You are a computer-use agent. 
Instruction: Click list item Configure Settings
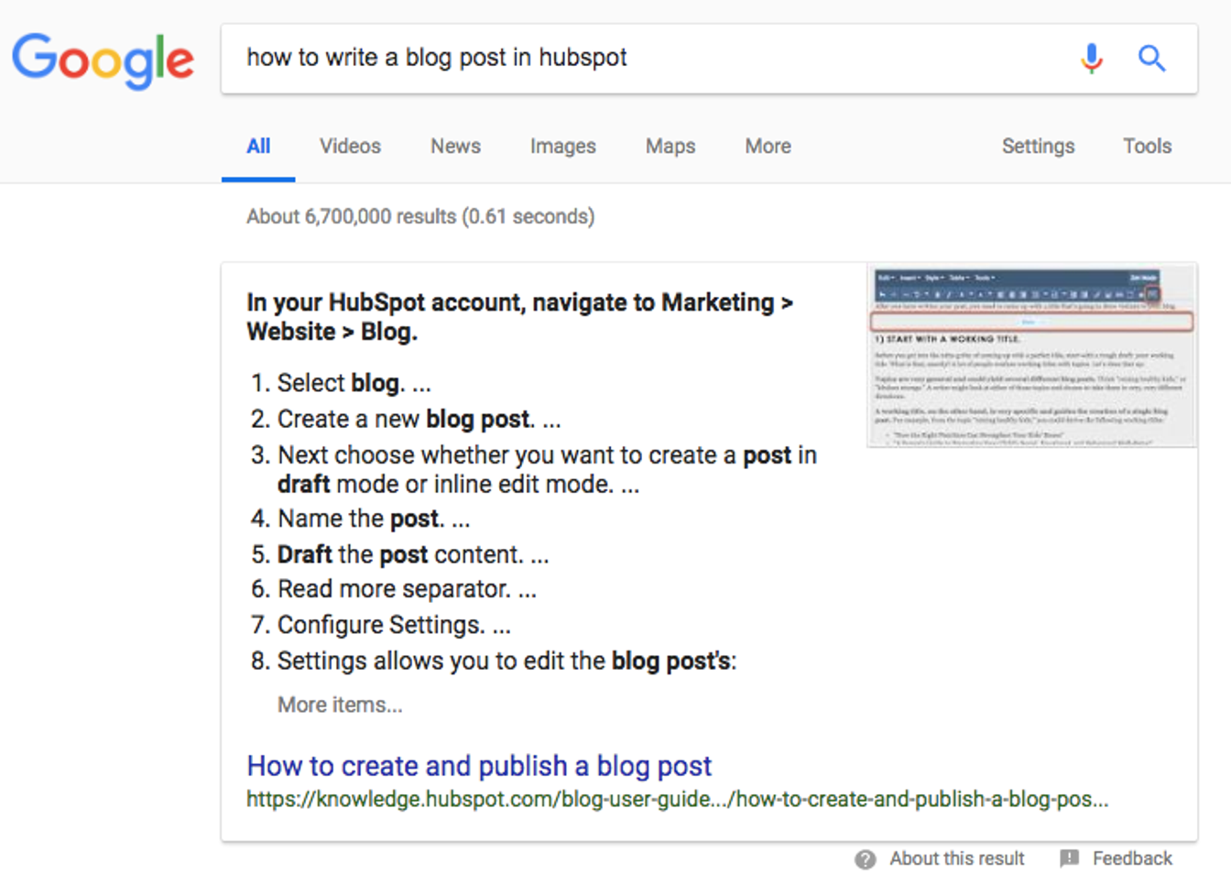(x=380, y=626)
